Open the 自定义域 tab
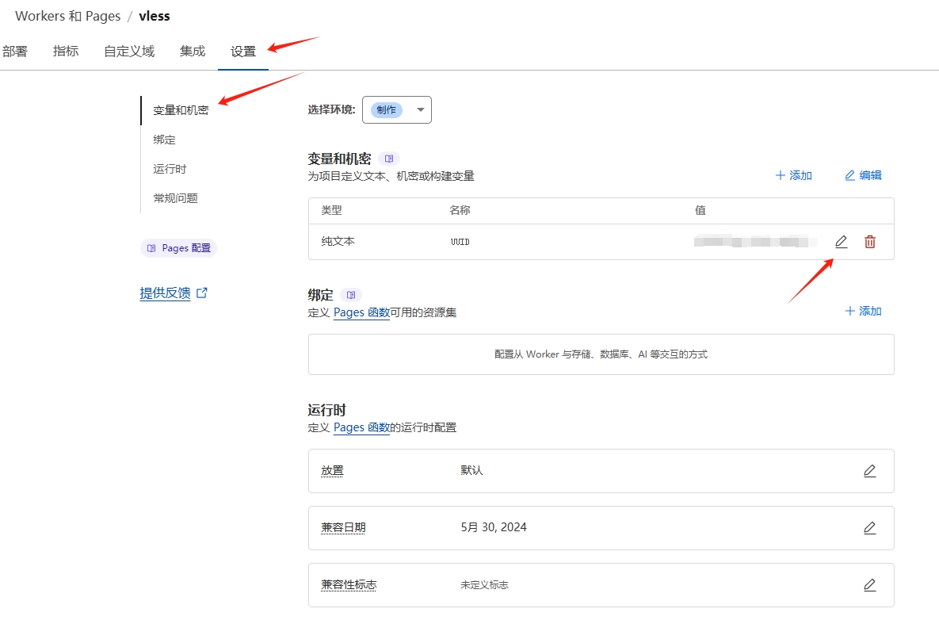 pos(129,52)
